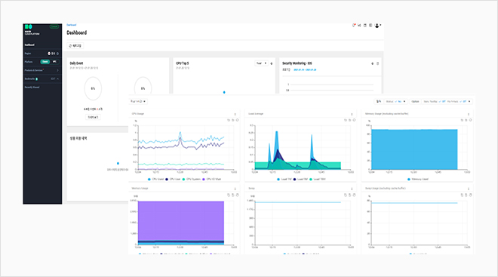Click the region flag icon in sidebar
This screenshot has height=277, width=498.
49,54
